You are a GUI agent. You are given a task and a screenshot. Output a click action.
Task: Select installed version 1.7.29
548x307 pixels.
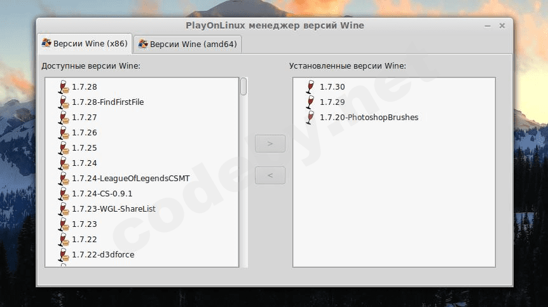point(332,102)
